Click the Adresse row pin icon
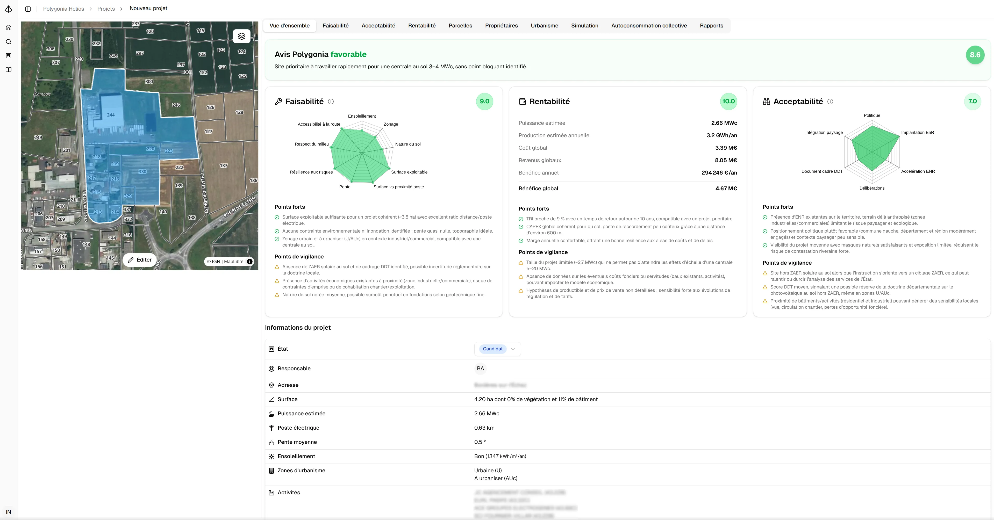994x520 pixels. tap(271, 385)
